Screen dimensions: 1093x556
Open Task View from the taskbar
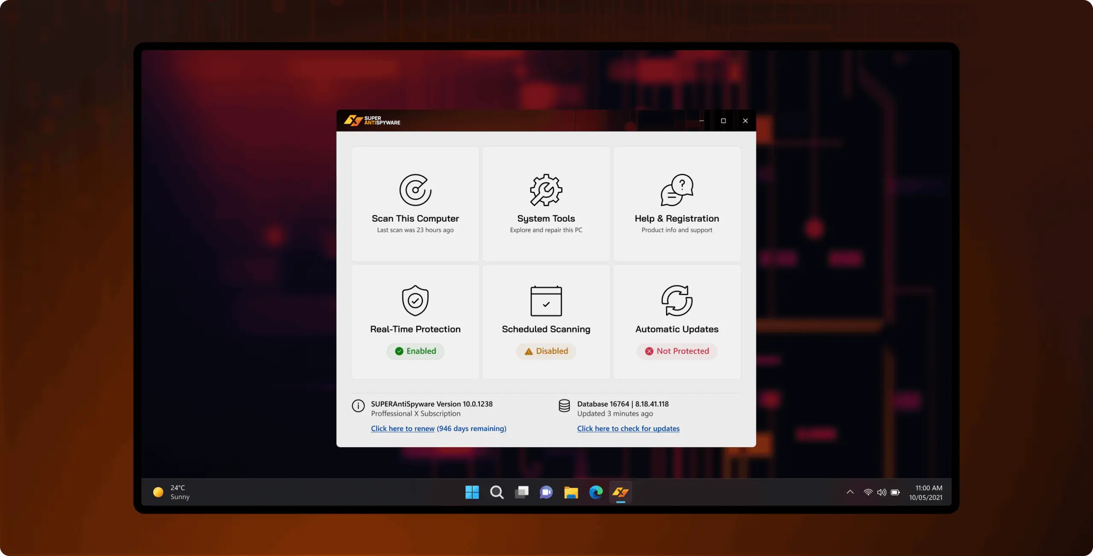coord(521,492)
